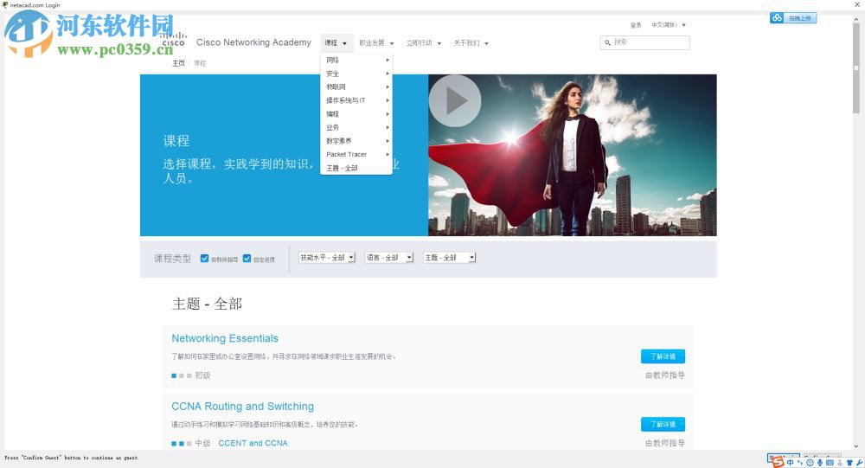Open the 主题 - 全部 filter dropdown
This screenshot has width=865, height=468.
(449, 258)
